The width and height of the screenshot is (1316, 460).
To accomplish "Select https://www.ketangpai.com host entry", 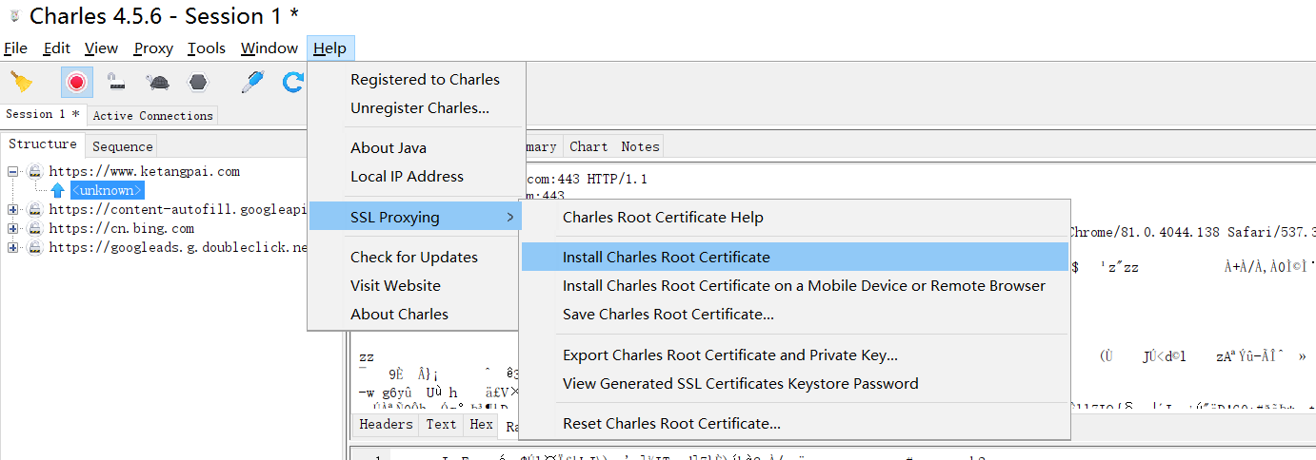I will click(x=145, y=172).
